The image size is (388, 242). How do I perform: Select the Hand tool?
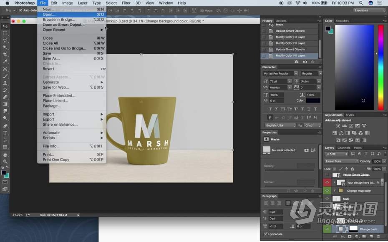point(5,155)
